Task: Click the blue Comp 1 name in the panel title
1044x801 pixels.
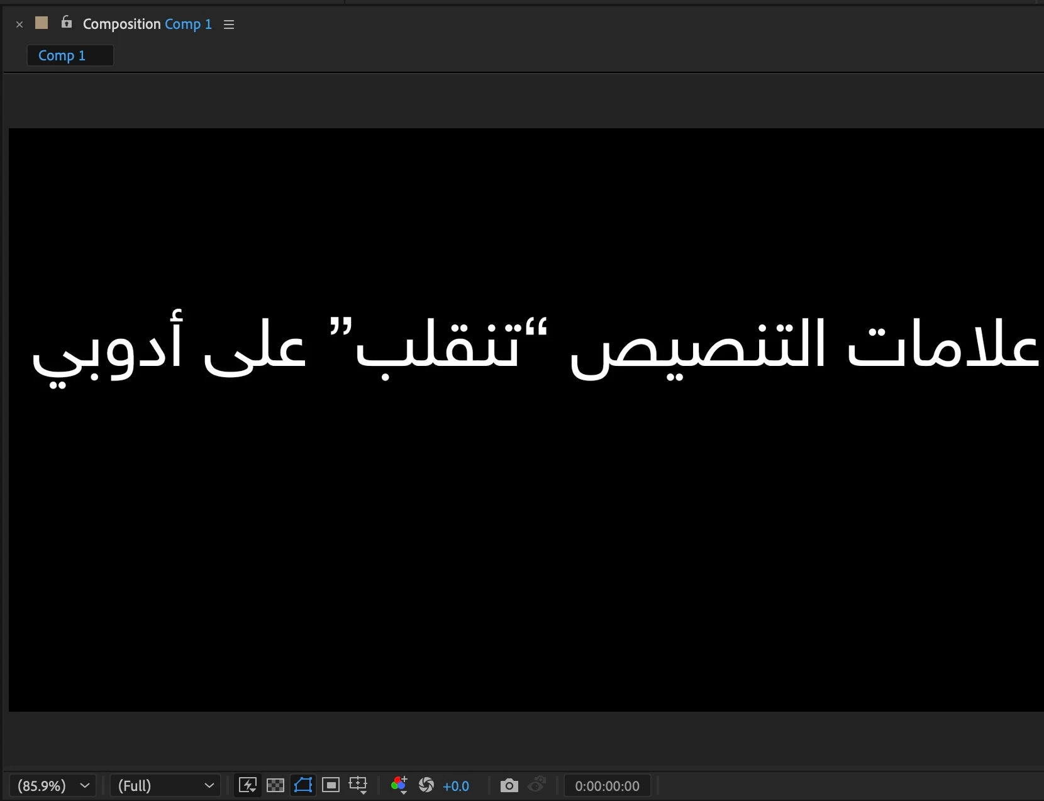Action: click(x=188, y=24)
